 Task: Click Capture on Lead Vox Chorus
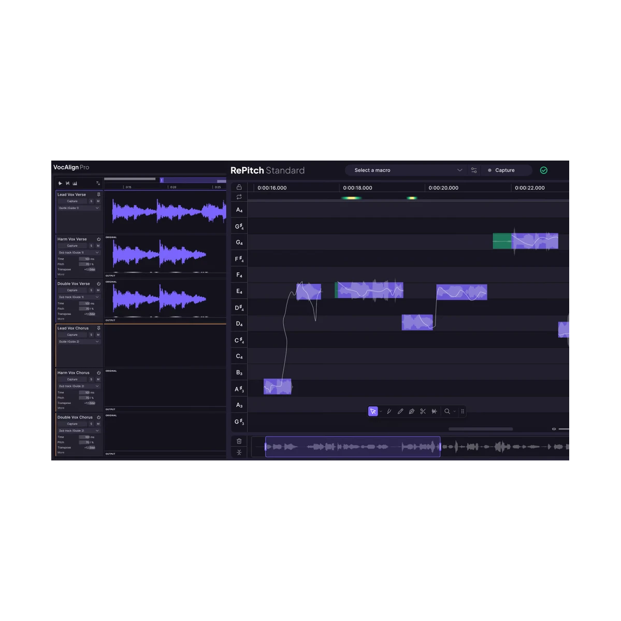(x=73, y=335)
